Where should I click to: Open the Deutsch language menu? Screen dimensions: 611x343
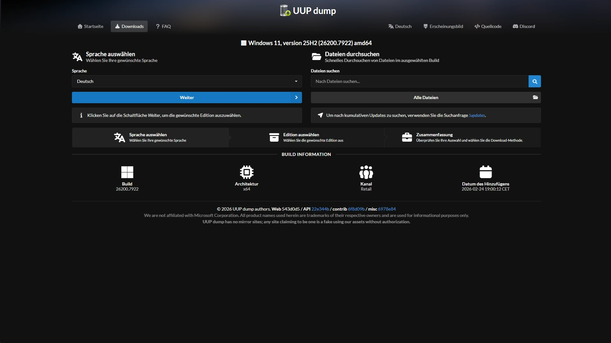[400, 26]
